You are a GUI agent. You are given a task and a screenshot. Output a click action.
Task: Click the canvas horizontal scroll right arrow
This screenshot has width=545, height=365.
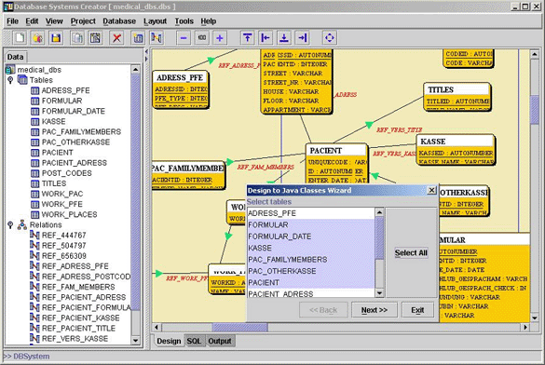pyautogui.click(x=525, y=327)
